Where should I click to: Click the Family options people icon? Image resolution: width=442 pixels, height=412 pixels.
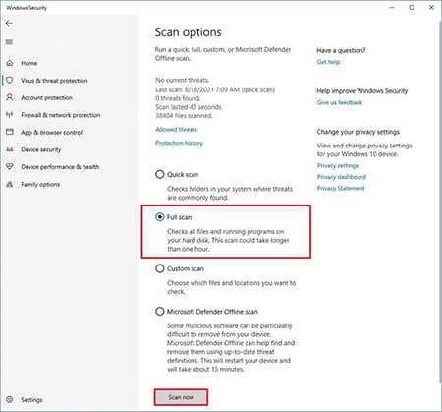[10, 184]
